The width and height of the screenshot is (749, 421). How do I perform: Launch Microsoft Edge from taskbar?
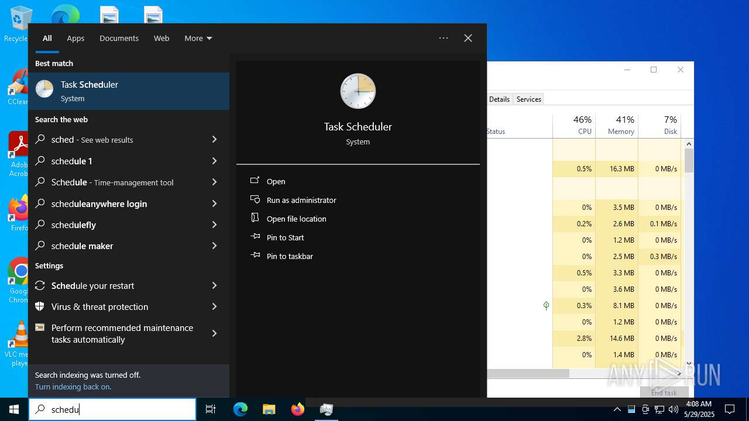click(x=240, y=409)
